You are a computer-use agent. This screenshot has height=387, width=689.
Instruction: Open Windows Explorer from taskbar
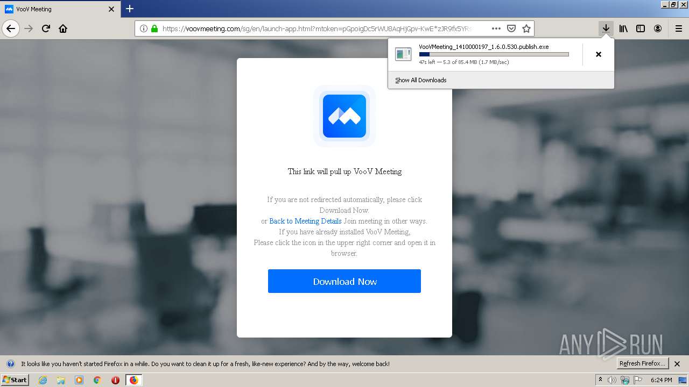tap(61, 380)
